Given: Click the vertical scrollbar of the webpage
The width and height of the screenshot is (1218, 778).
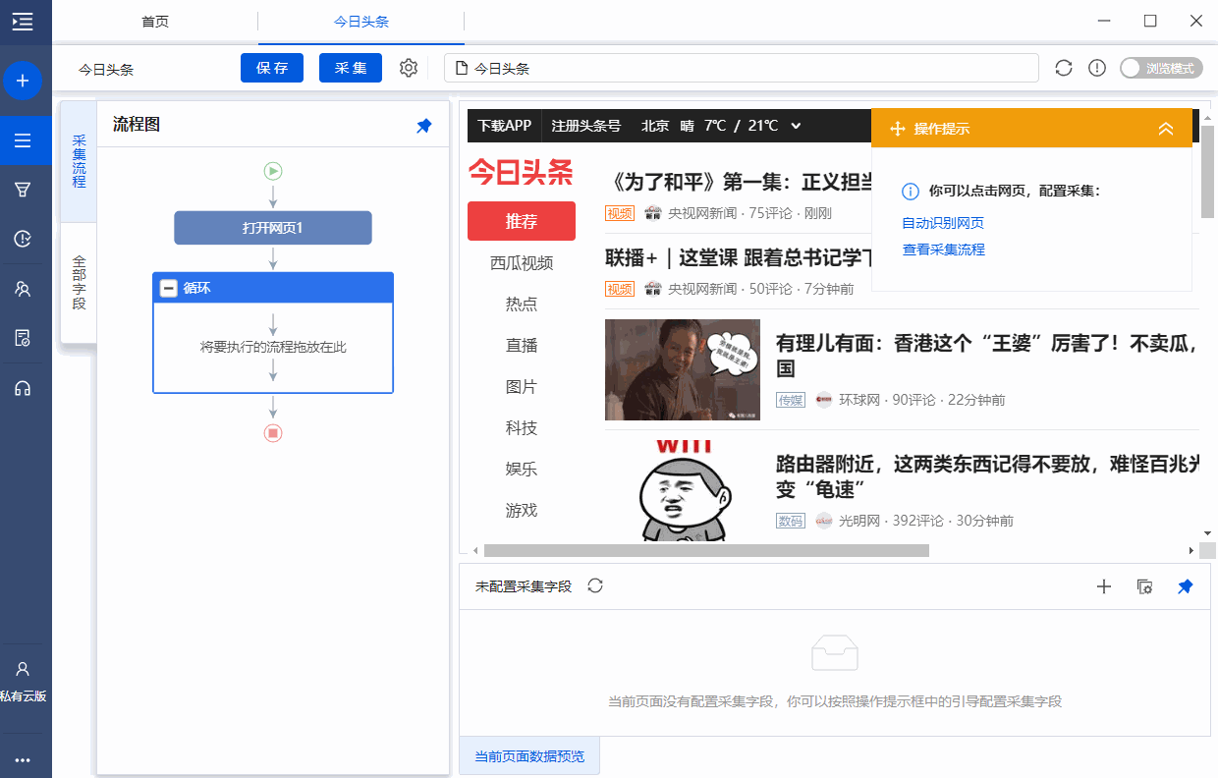Looking at the screenshot, I should (1208, 172).
